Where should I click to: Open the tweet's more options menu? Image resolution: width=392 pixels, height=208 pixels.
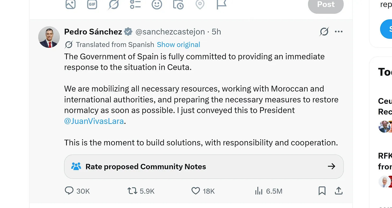point(339,32)
